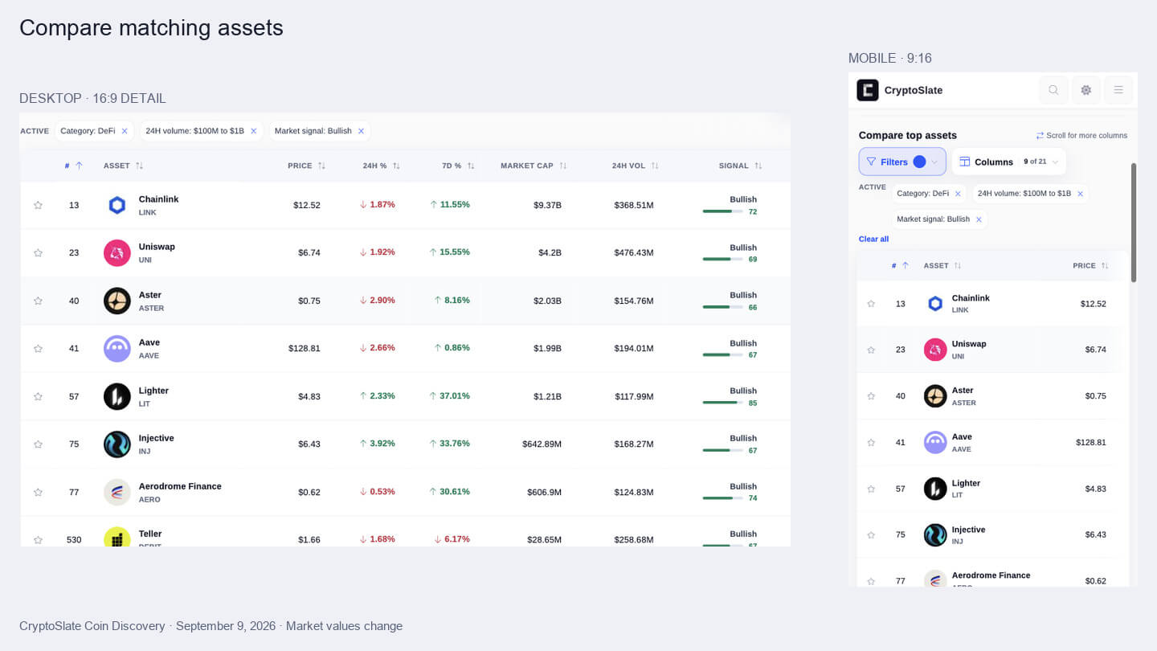Click the Aster logo in desktop table

117,301
